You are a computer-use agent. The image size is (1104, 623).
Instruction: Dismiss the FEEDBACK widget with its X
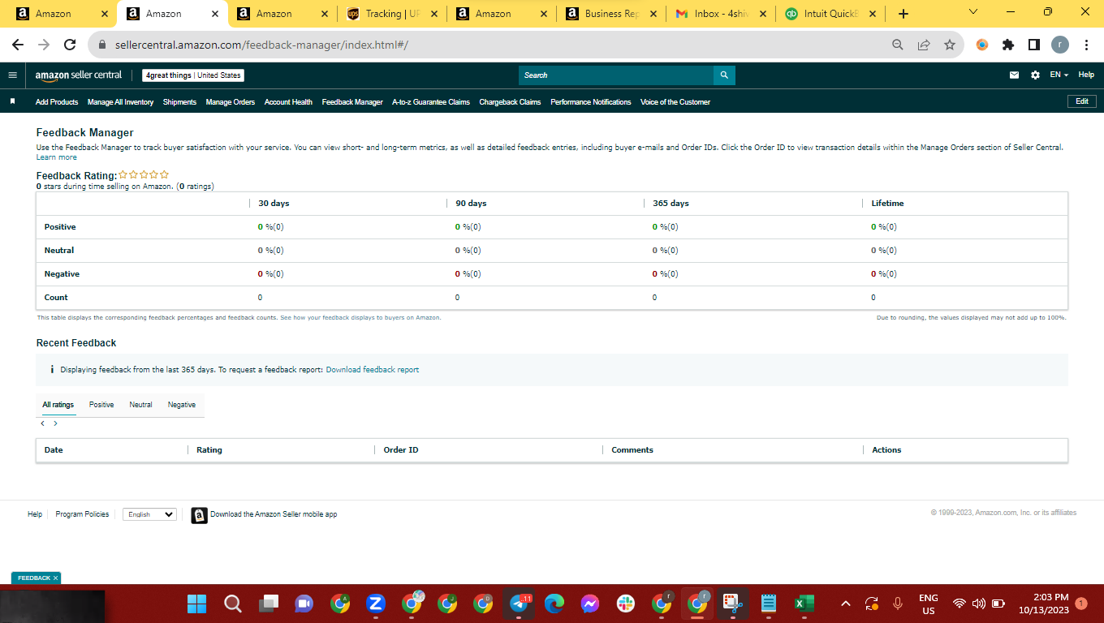click(55, 578)
